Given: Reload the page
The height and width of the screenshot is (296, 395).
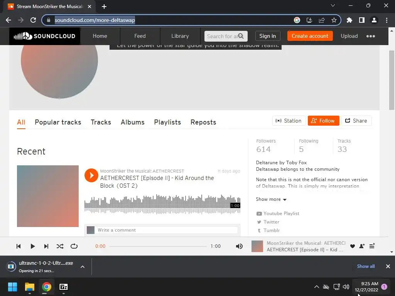Looking at the screenshot, I should (x=33, y=20).
